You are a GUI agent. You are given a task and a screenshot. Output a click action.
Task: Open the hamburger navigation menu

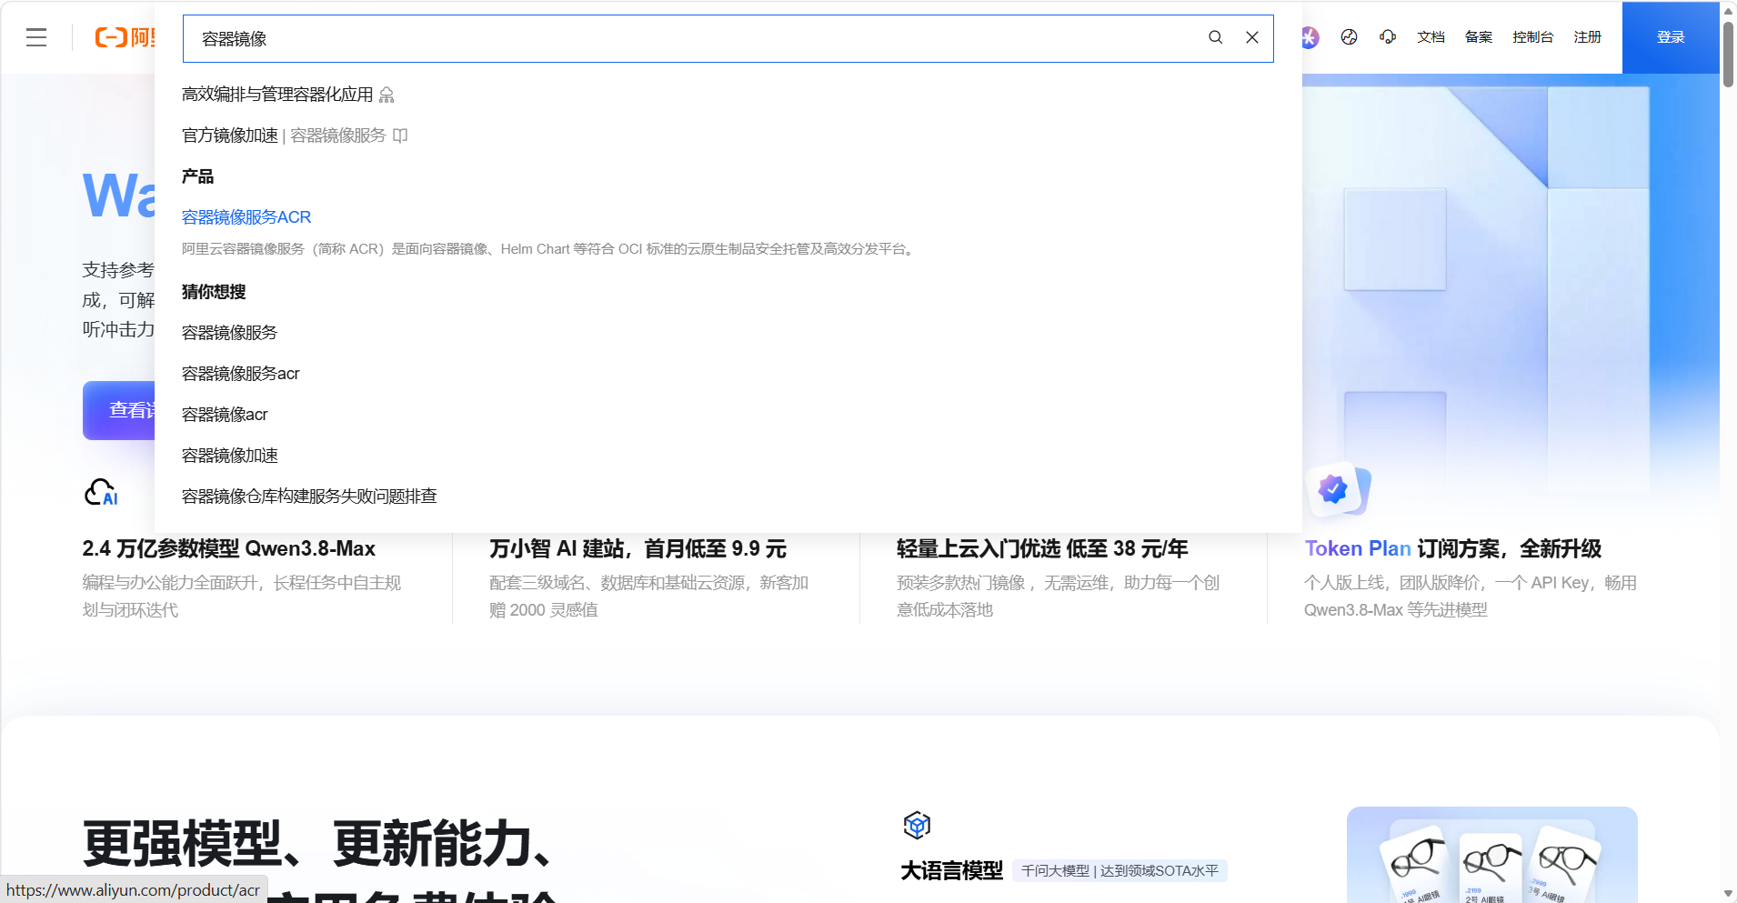point(36,37)
